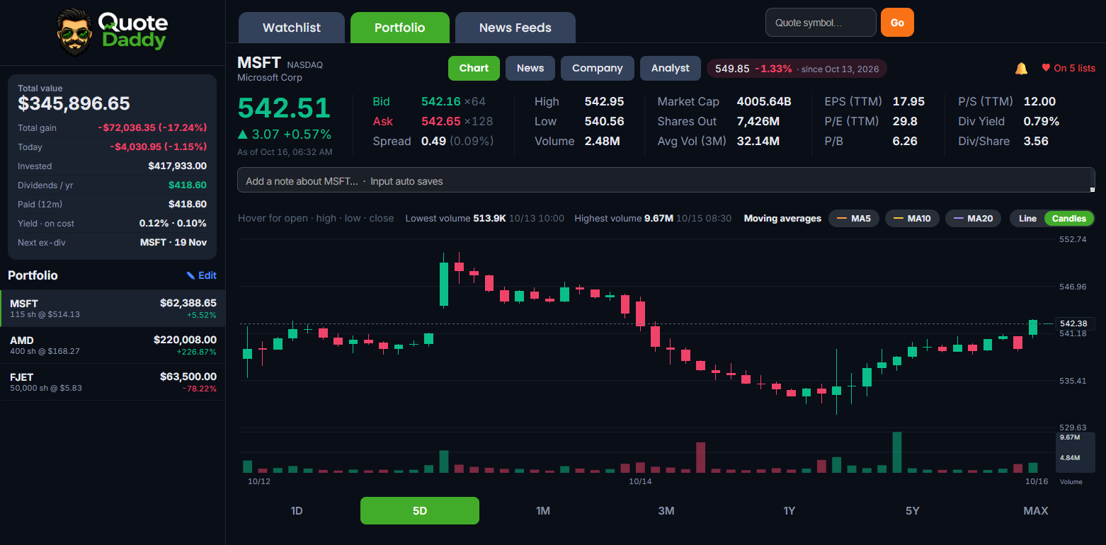Set the chart range to 1D
Image resolution: width=1106 pixels, height=545 pixels.
[297, 510]
